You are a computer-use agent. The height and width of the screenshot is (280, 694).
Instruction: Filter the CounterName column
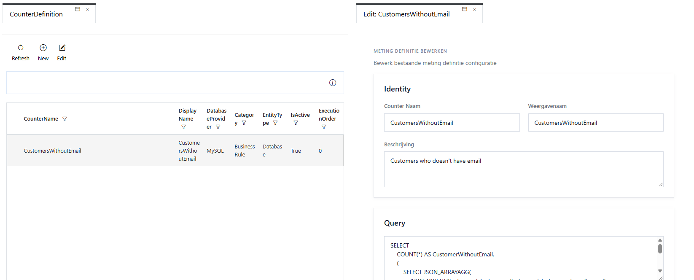pyautogui.click(x=65, y=119)
